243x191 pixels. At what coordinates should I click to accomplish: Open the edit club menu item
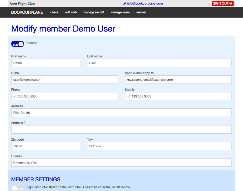pos(71,12)
